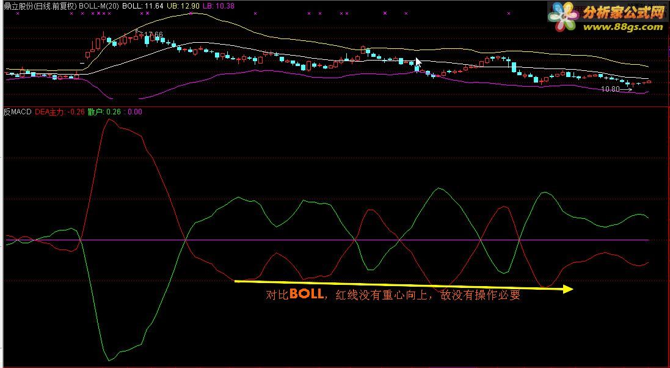This screenshot has height=368, width=670.
Task: Select the 反MACD indicator name
Action: tap(18, 112)
